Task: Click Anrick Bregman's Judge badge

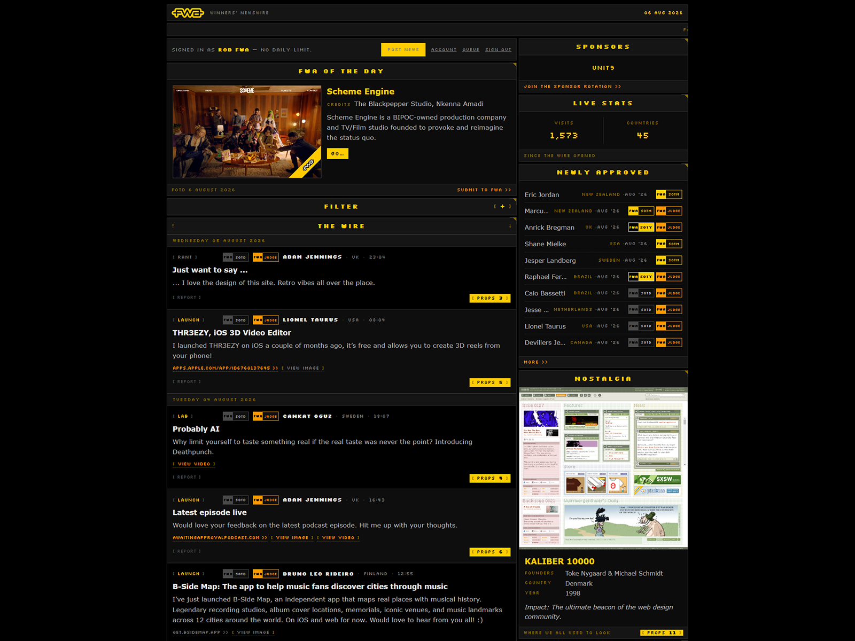Action: (x=669, y=228)
